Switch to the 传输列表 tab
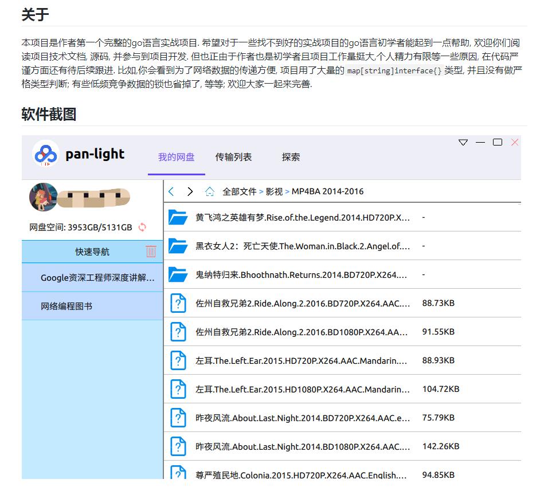 click(x=233, y=156)
